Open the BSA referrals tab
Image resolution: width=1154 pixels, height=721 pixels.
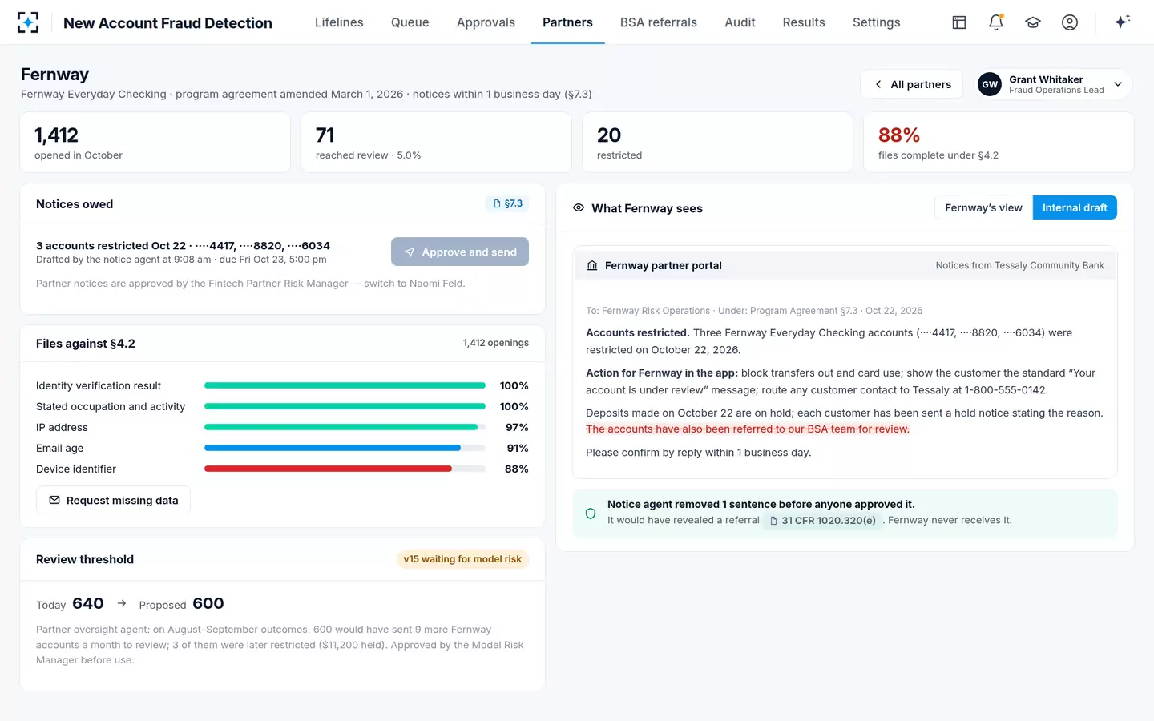coord(659,22)
